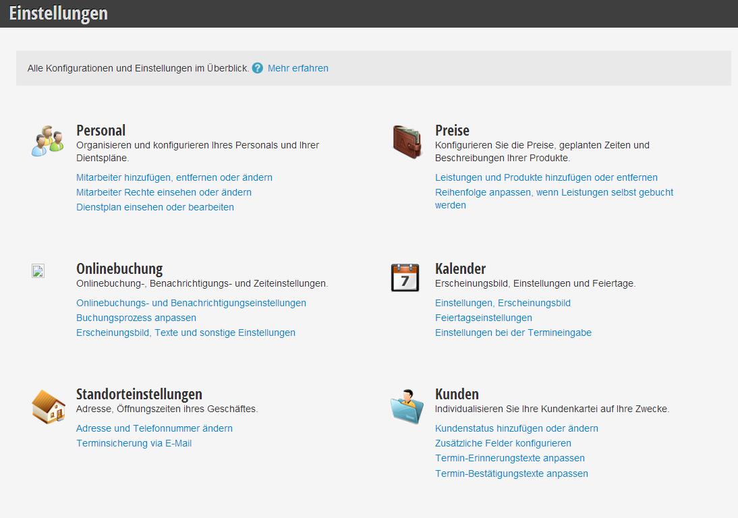
Task: Click the Kunden customer folder icon
Action: pos(407,407)
